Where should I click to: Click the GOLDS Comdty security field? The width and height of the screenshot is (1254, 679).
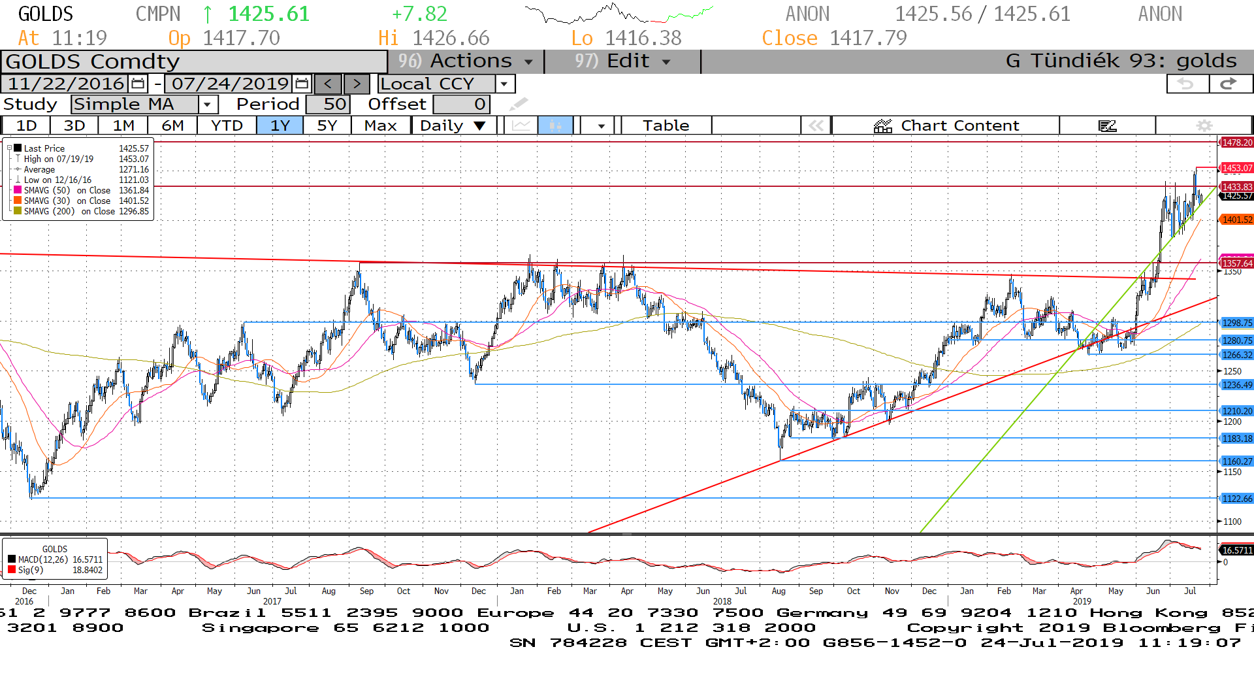pos(194,61)
